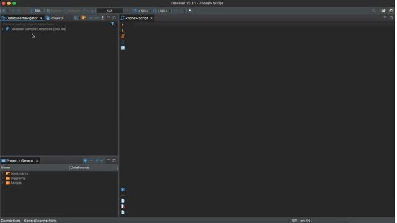
Task: Expand the DBeaver Sample Database node
Action: coord(2,29)
